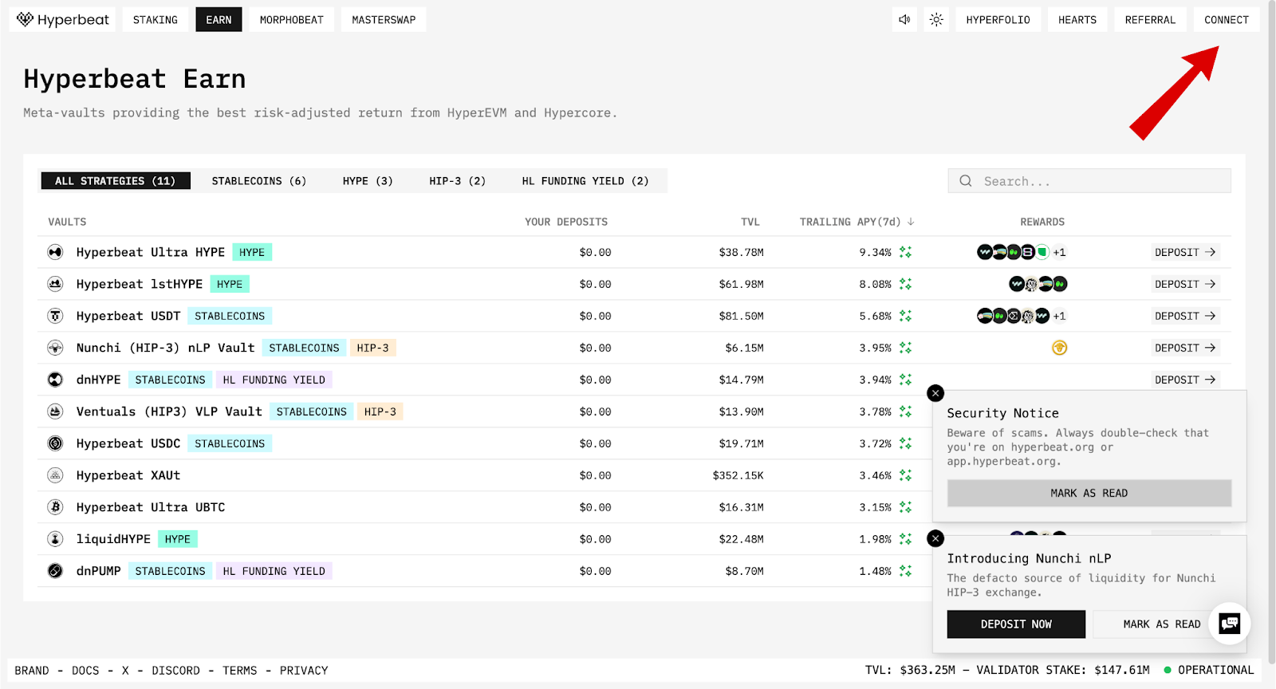The image size is (1276, 689).
Task: Click sparkle icon beside 9.34% APY
Action: [905, 252]
